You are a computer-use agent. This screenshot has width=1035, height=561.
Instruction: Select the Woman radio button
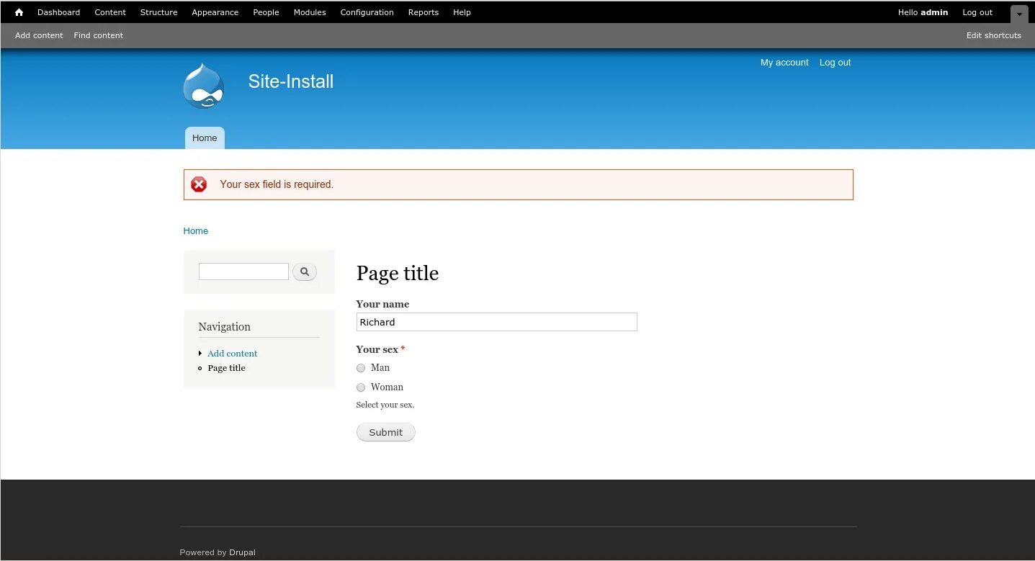click(361, 387)
